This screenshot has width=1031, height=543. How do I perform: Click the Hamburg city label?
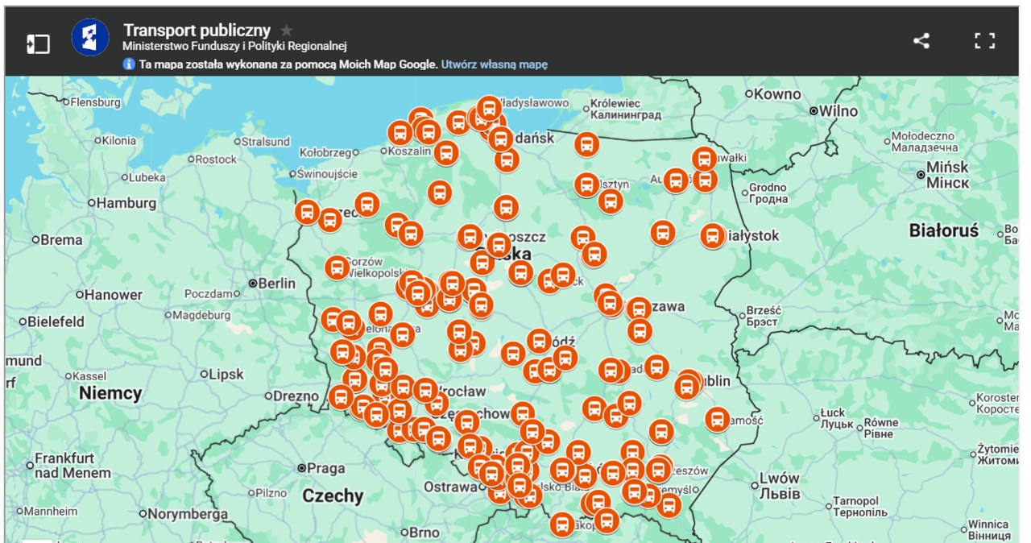(126, 203)
